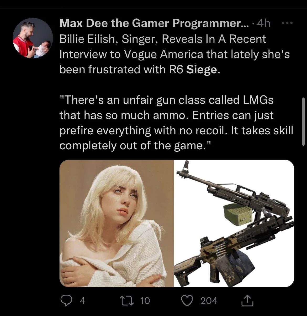This screenshot has width=307, height=316.
Task: Open the left photo of the blonde woman
Action: coord(117,223)
